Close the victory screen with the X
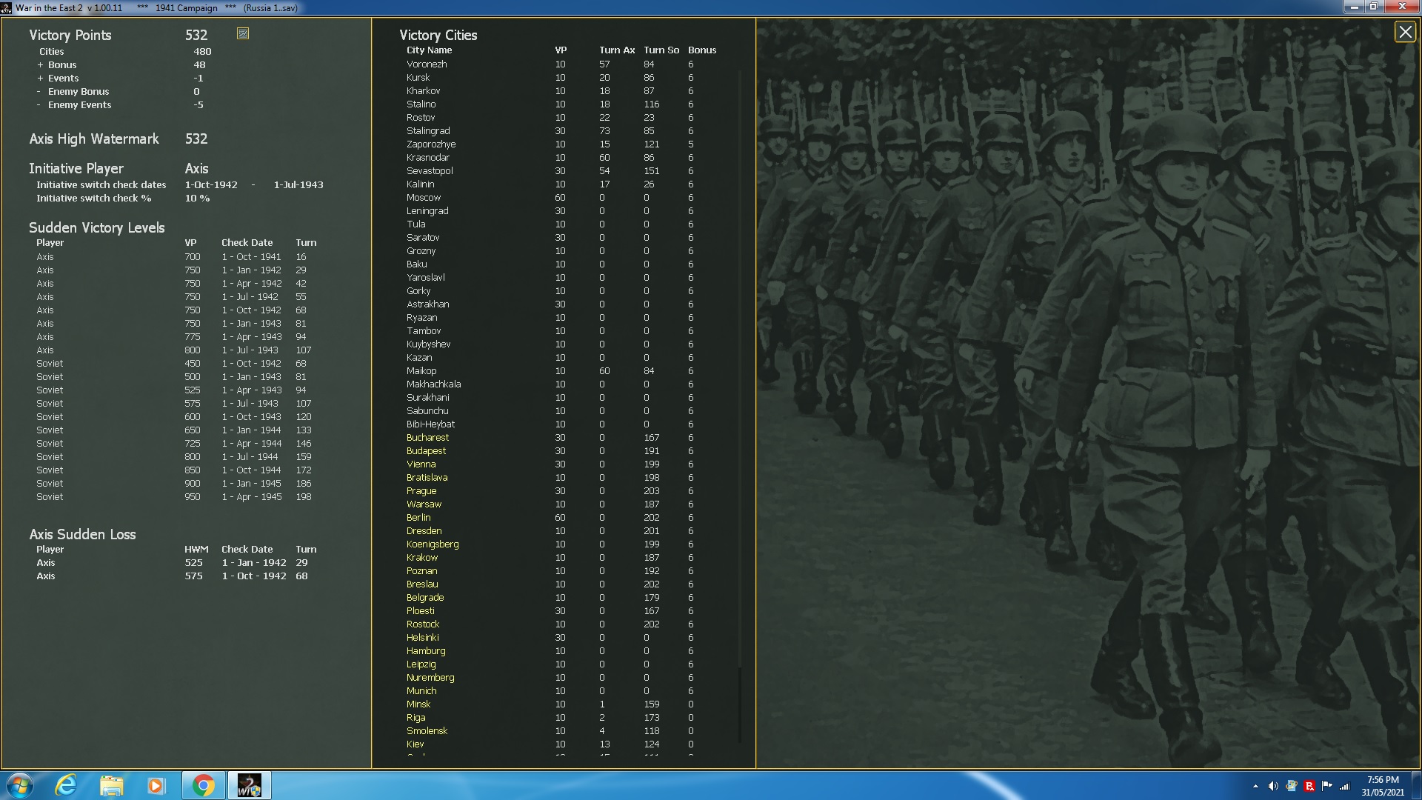The width and height of the screenshot is (1422, 800). (1404, 32)
